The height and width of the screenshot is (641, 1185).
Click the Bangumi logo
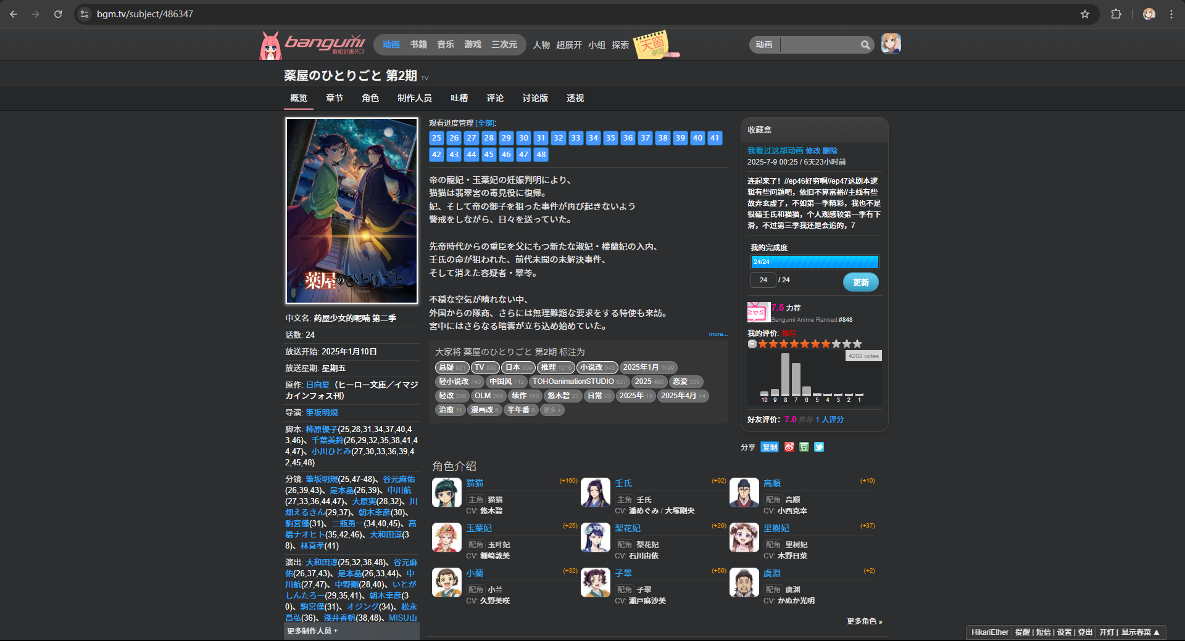[x=313, y=45]
